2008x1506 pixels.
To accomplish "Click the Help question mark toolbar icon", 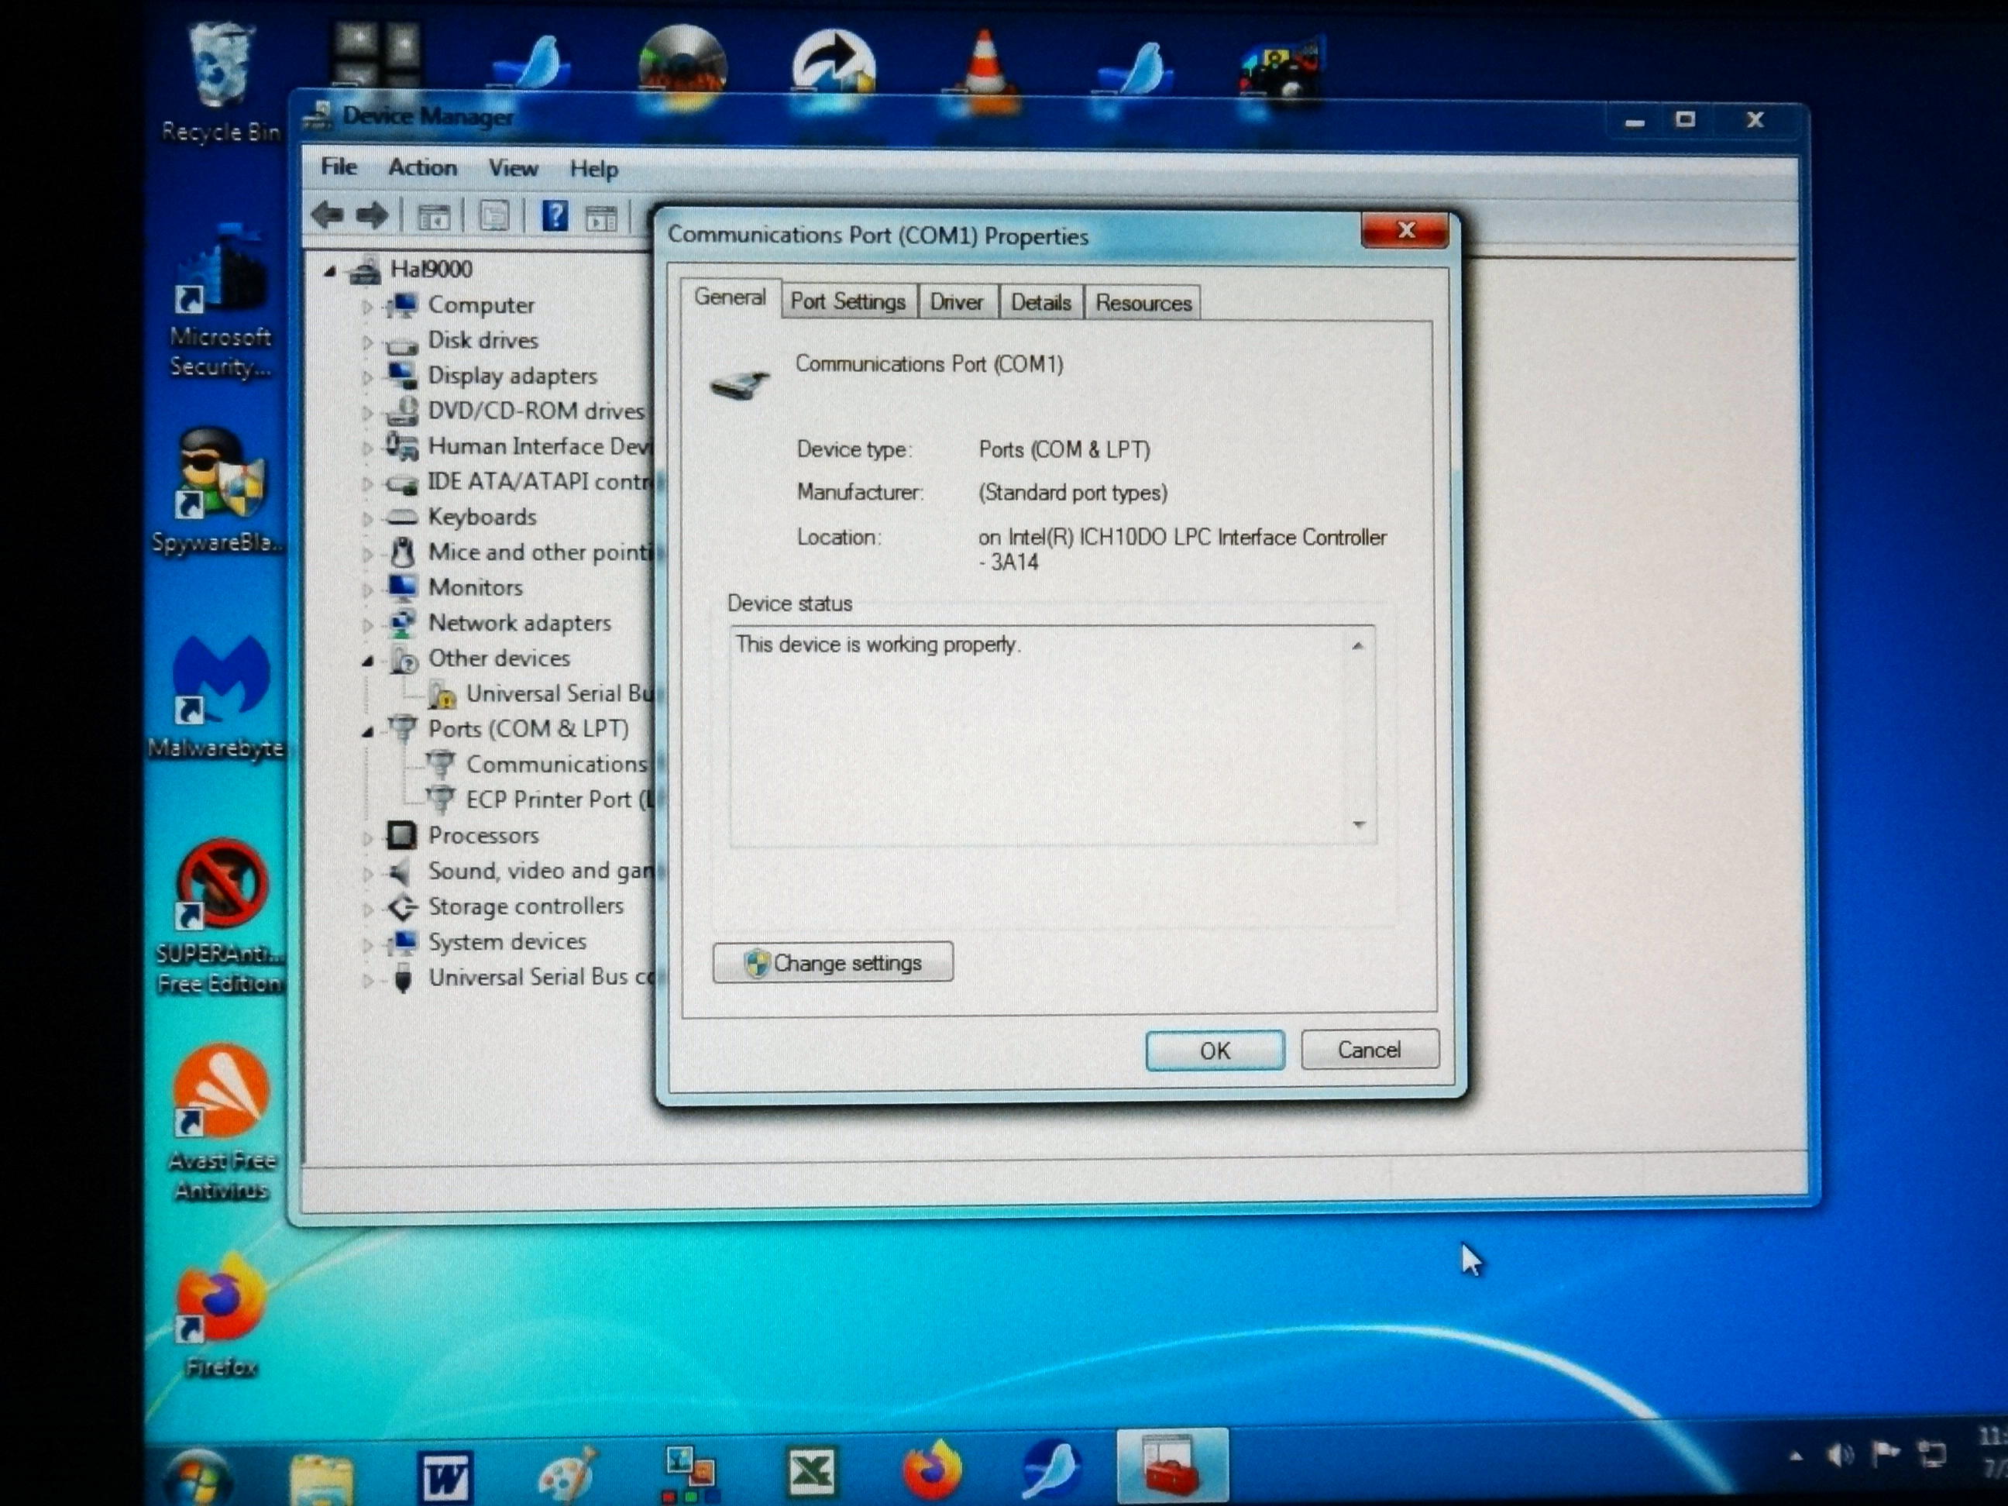I will (x=555, y=216).
